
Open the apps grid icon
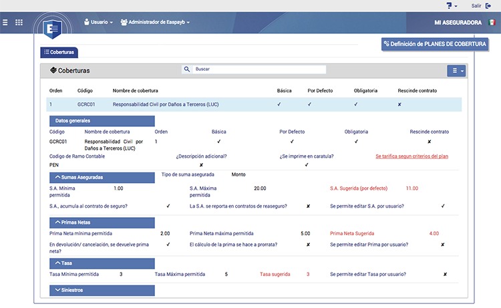click(x=19, y=22)
